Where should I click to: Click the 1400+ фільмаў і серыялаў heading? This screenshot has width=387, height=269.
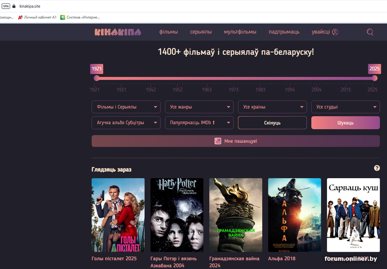tap(236, 52)
